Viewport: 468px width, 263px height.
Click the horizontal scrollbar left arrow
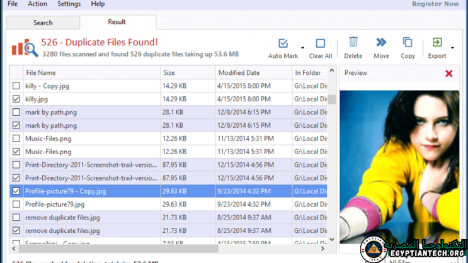(14, 249)
